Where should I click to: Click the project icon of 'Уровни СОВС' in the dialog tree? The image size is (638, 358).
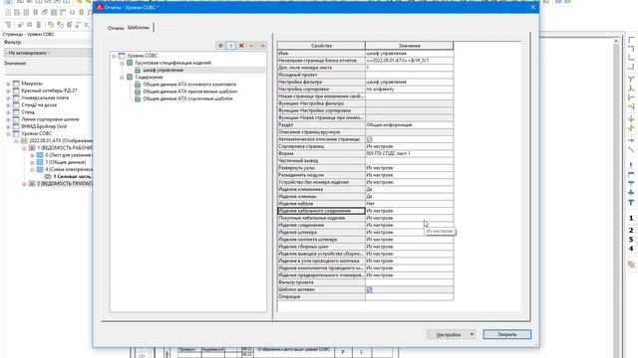[122, 56]
